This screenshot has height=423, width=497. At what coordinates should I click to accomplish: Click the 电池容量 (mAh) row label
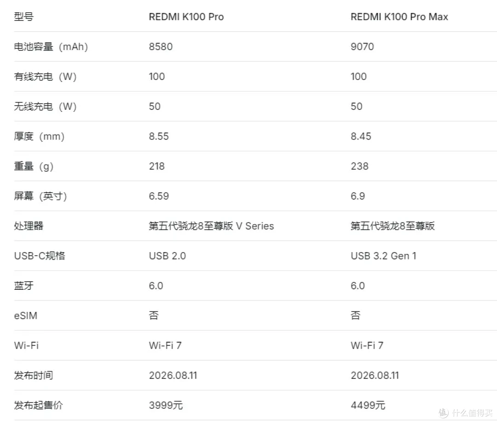pos(51,46)
